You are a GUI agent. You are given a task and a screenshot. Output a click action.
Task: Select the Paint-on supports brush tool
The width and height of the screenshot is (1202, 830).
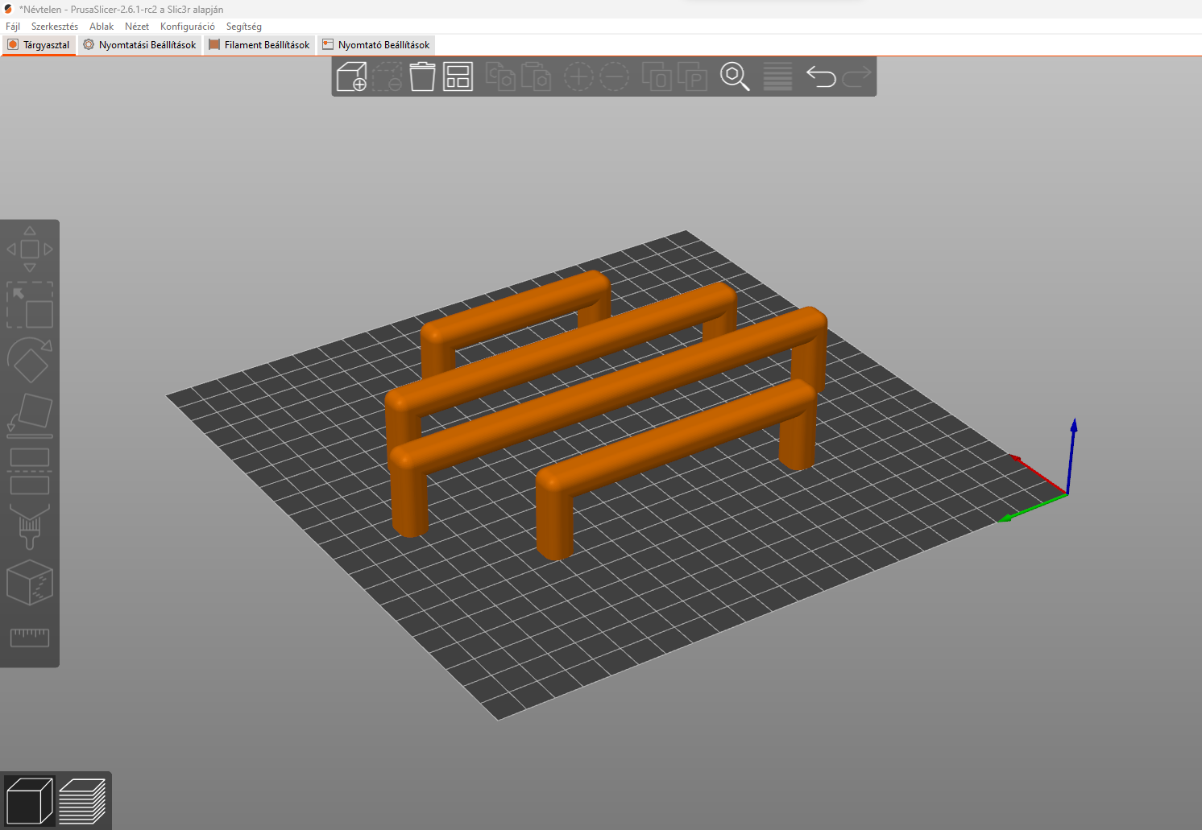[30, 526]
